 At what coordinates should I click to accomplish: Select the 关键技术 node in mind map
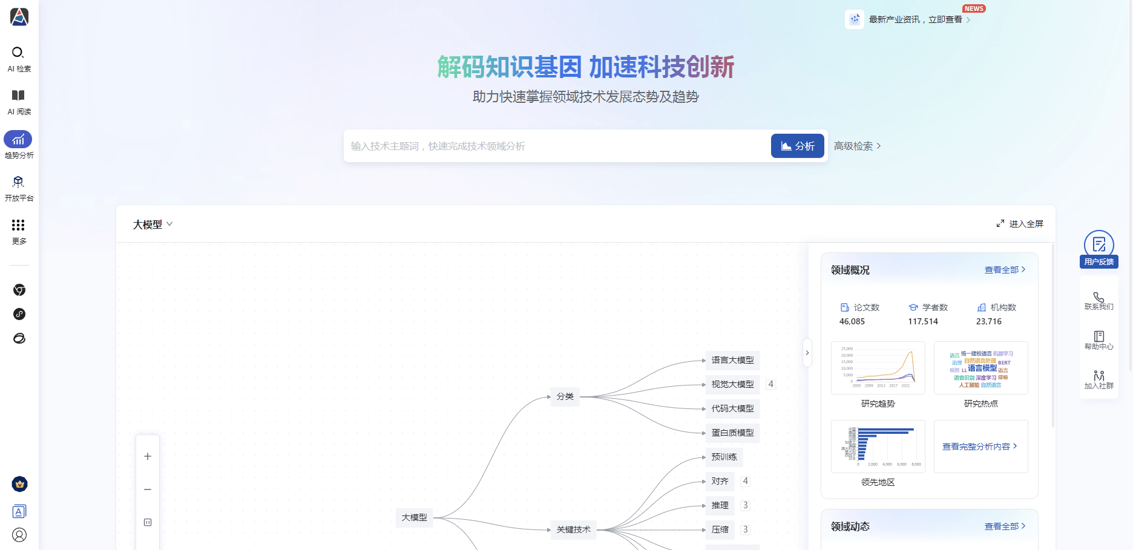573,529
